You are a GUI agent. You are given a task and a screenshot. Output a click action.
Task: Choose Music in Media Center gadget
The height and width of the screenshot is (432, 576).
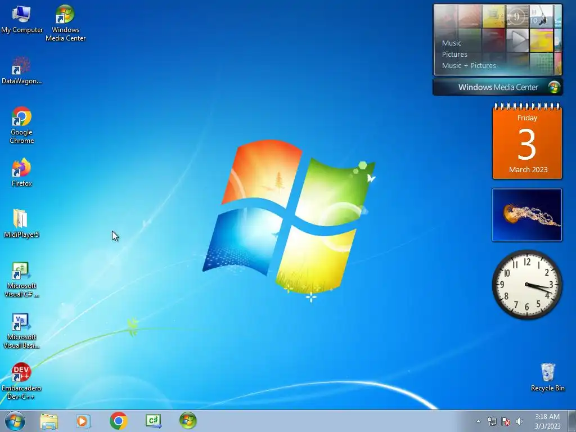(452, 43)
